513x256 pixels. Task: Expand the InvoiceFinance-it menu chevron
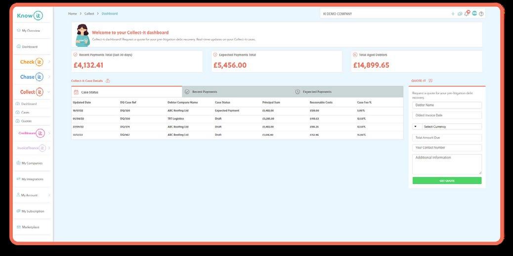click(x=49, y=148)
